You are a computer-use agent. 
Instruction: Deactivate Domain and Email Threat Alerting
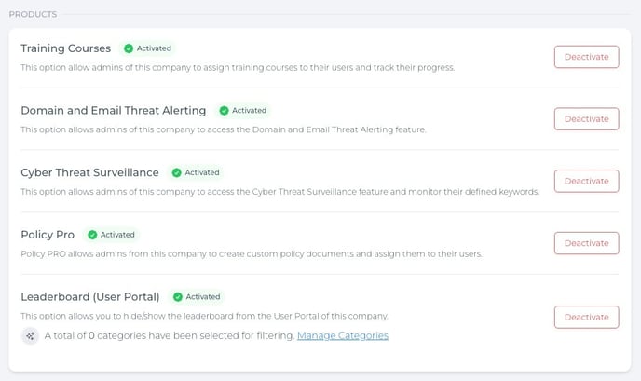coord(586,119)
